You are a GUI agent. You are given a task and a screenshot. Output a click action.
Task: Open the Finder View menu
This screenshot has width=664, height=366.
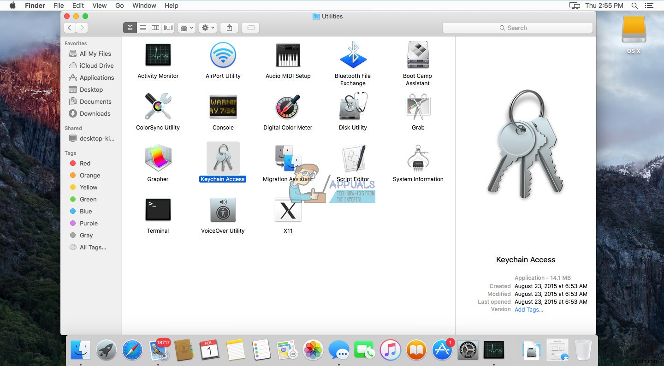[x=100, y=5]
